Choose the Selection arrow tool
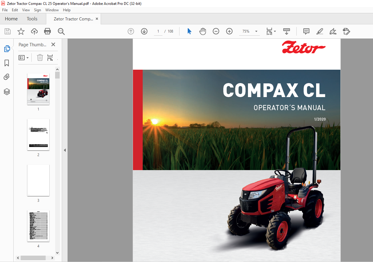The image size is (373, 262). 189,31
